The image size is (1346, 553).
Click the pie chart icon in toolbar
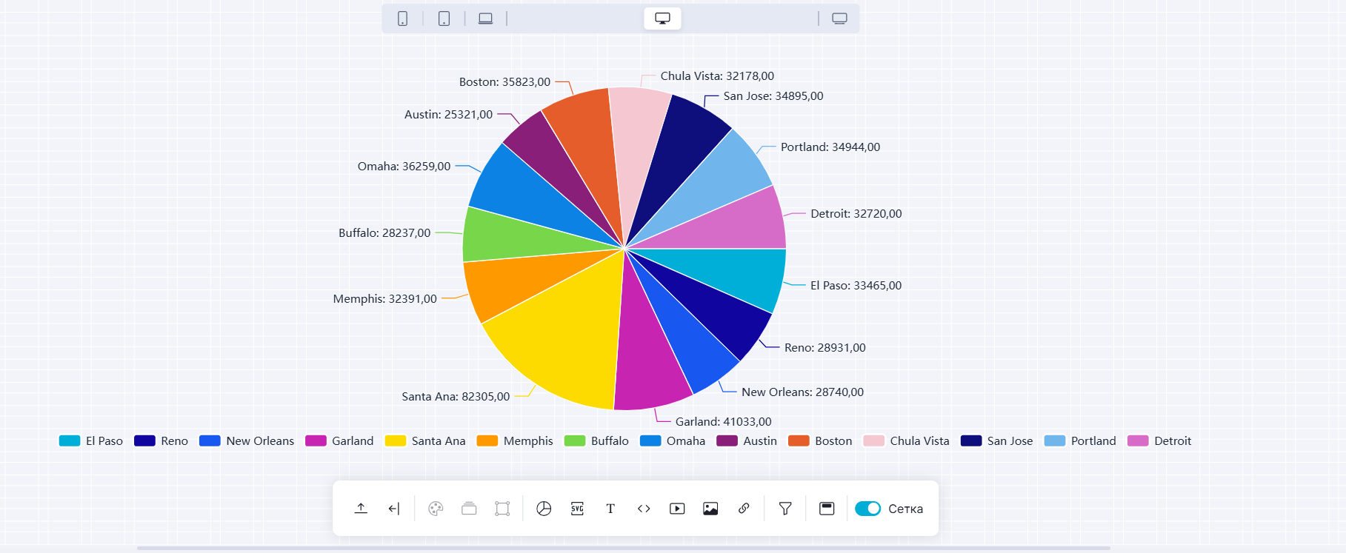[544, 509]
